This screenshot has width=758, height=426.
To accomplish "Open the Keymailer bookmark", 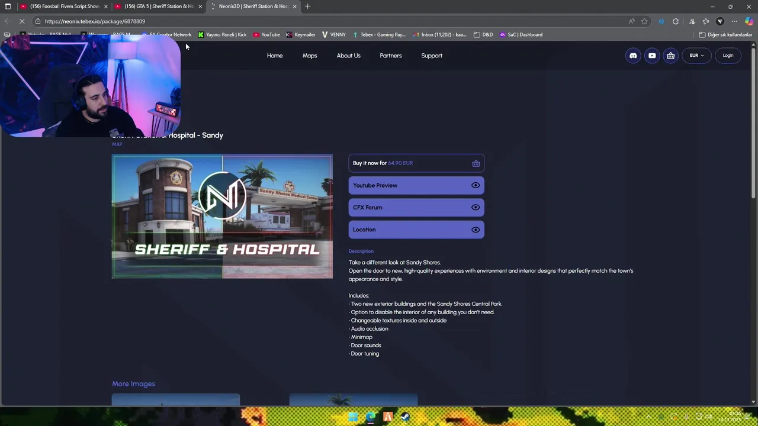I will (301, 34).
